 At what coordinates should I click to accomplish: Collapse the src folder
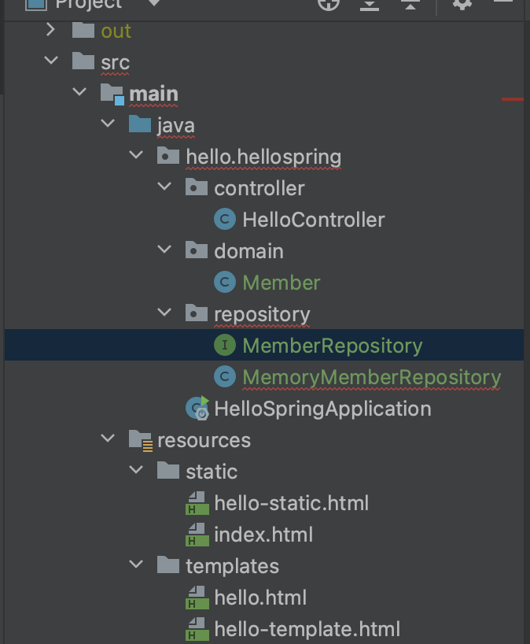[51, 61]
